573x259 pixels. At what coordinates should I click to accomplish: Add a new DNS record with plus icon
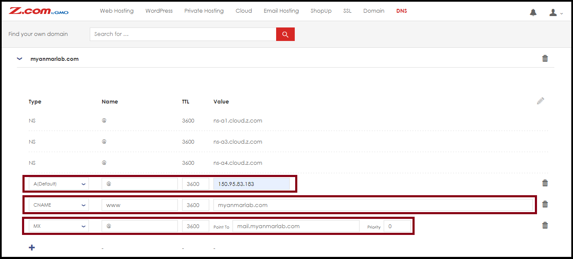32,248
